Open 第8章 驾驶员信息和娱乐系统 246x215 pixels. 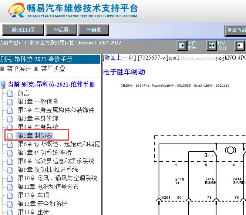click(x=56, y=161)
